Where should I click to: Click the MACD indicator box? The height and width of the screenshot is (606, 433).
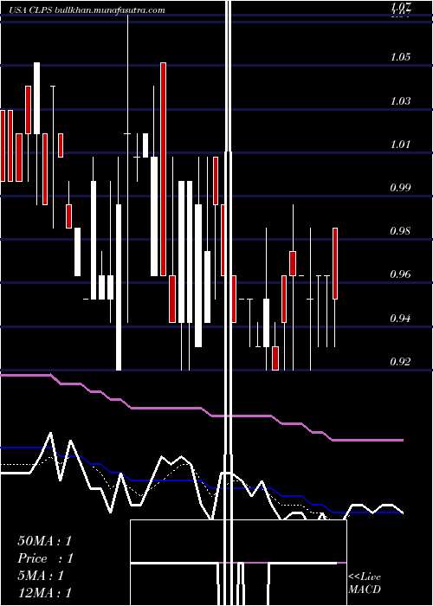click(238, 563)
